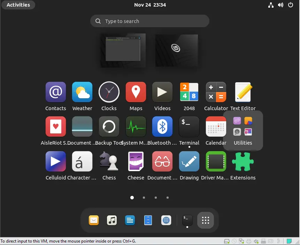Launch System Monitor
Image resolution: width=300 pixels, height=245 pixels.
tap(136, 127)
